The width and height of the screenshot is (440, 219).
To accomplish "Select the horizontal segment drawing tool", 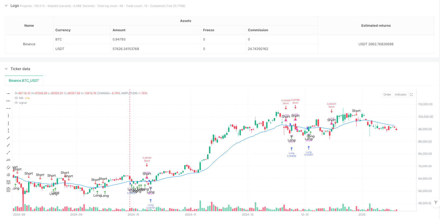I will (x=8, y=108).
